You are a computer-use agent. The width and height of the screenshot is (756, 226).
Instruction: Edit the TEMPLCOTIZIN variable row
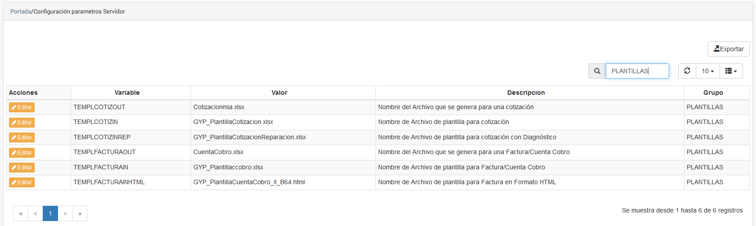(22, 122)
